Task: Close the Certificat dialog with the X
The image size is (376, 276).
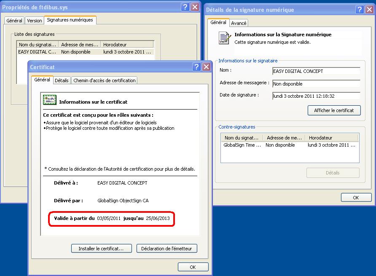Action: click(206, 67)
